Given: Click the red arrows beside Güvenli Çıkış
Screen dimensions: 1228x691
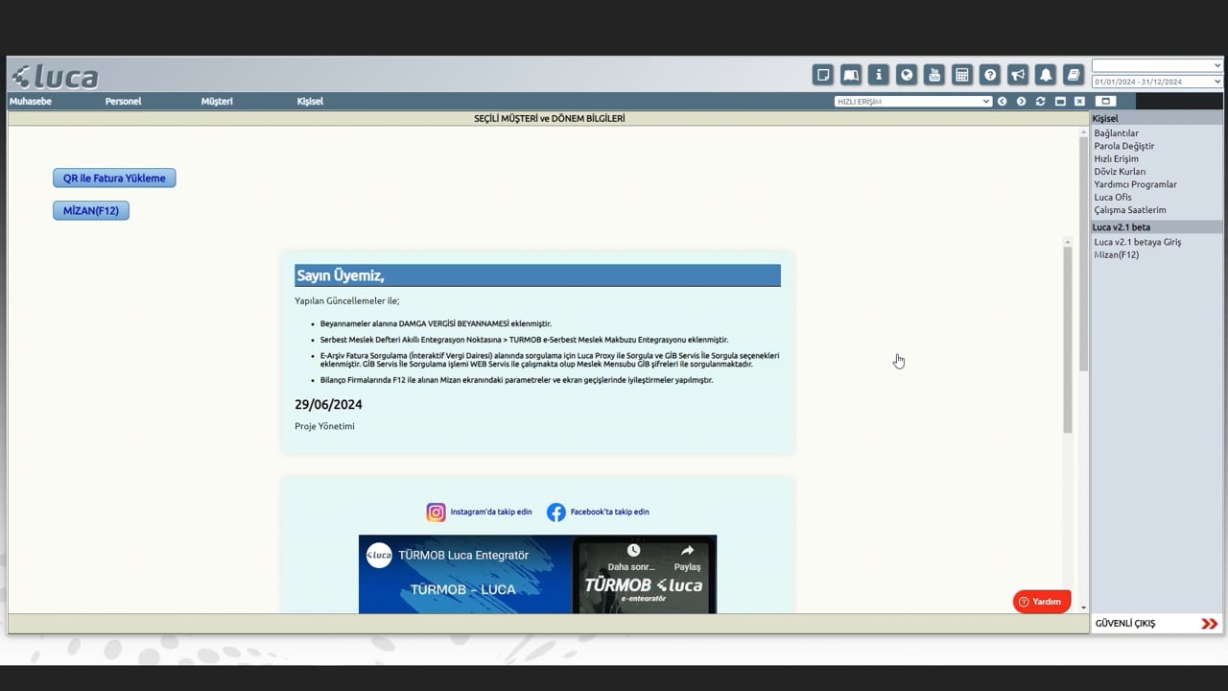Looking at the screenshot, I should pyautogui.click(x=1209, y=624).
